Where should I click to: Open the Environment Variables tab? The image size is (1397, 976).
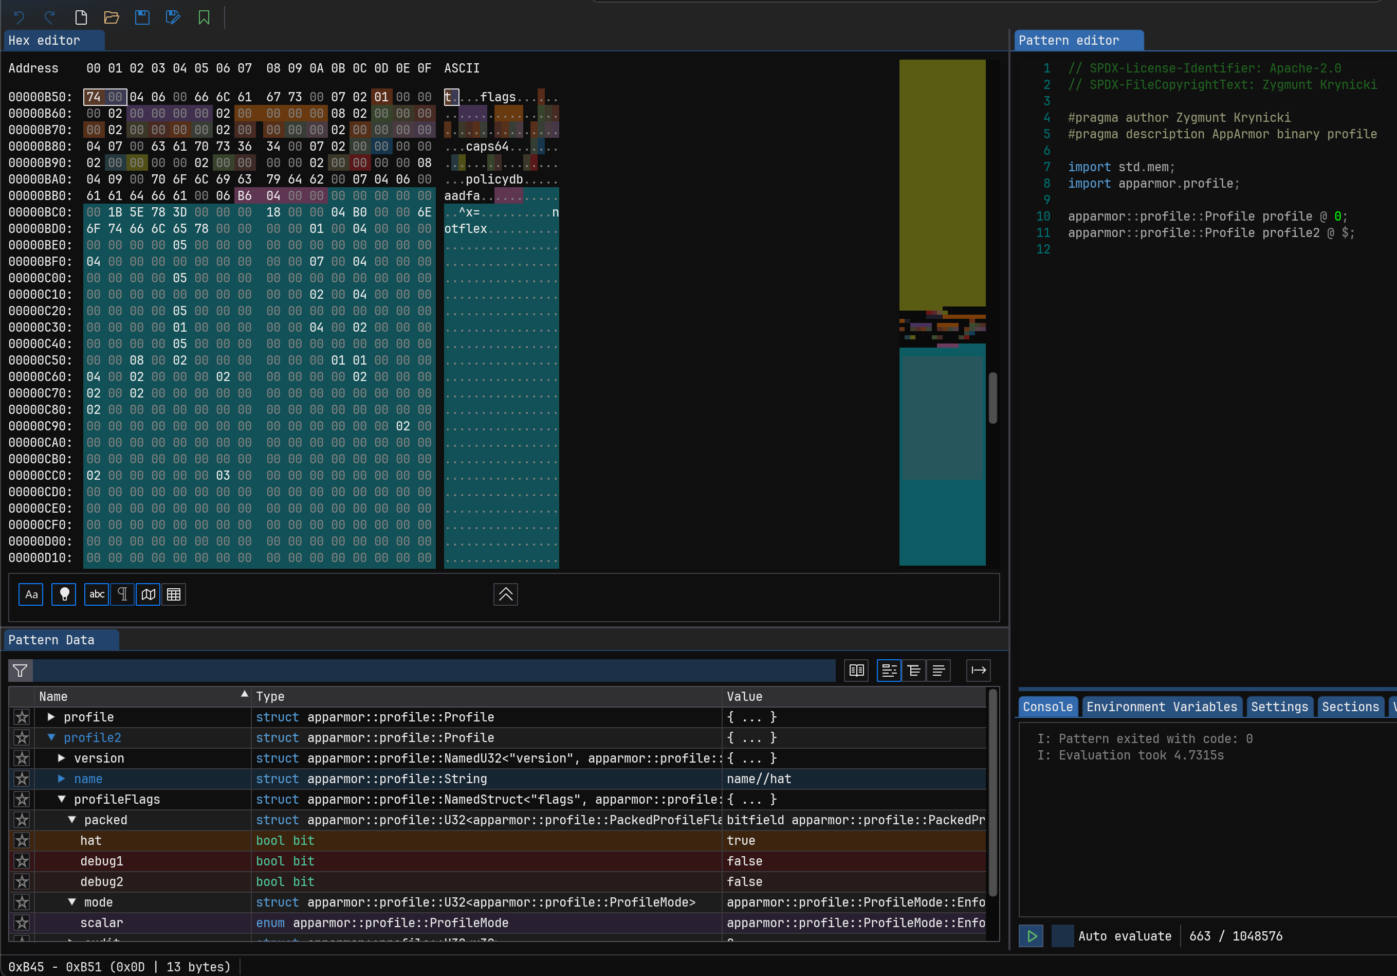click(x=1162, y=707)
